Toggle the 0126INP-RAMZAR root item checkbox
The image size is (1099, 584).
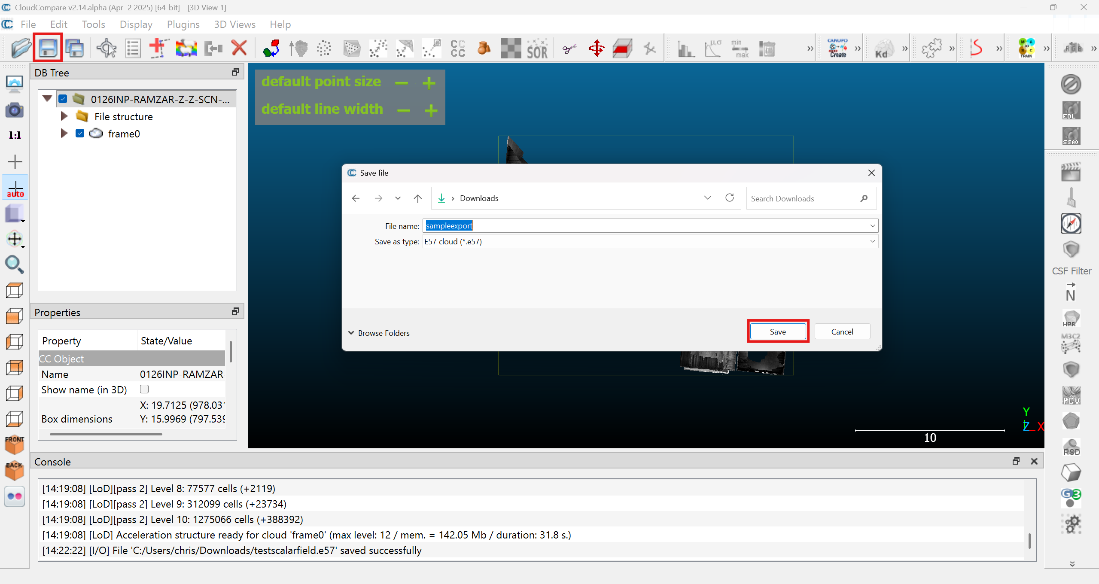point(63,99)
